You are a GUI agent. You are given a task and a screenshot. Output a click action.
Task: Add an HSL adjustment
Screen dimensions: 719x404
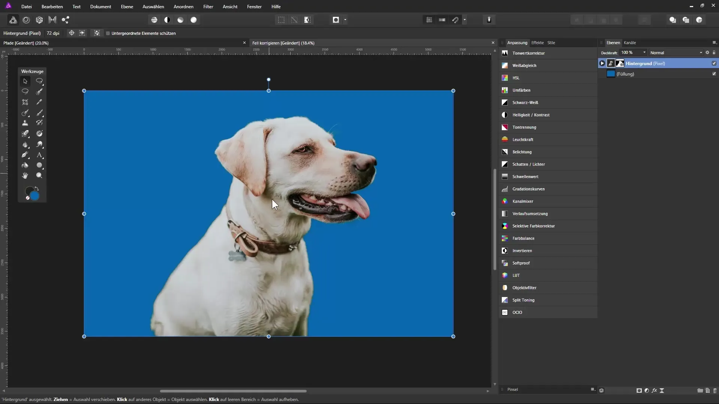(548, 78)
